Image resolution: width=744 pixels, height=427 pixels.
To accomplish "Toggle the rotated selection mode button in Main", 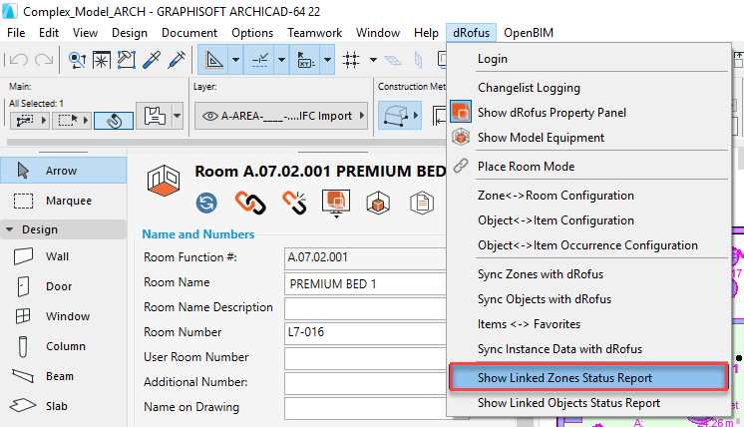I will point(114,120).
